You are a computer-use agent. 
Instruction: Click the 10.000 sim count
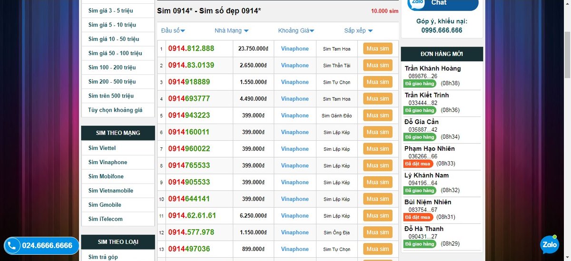pyautogui.click(x=385, y=11)
